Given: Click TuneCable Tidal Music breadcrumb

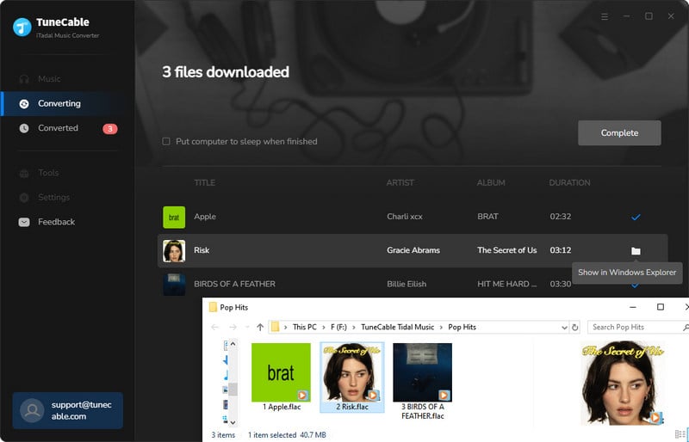Looking at the screenshot, I should click(397, 327).
